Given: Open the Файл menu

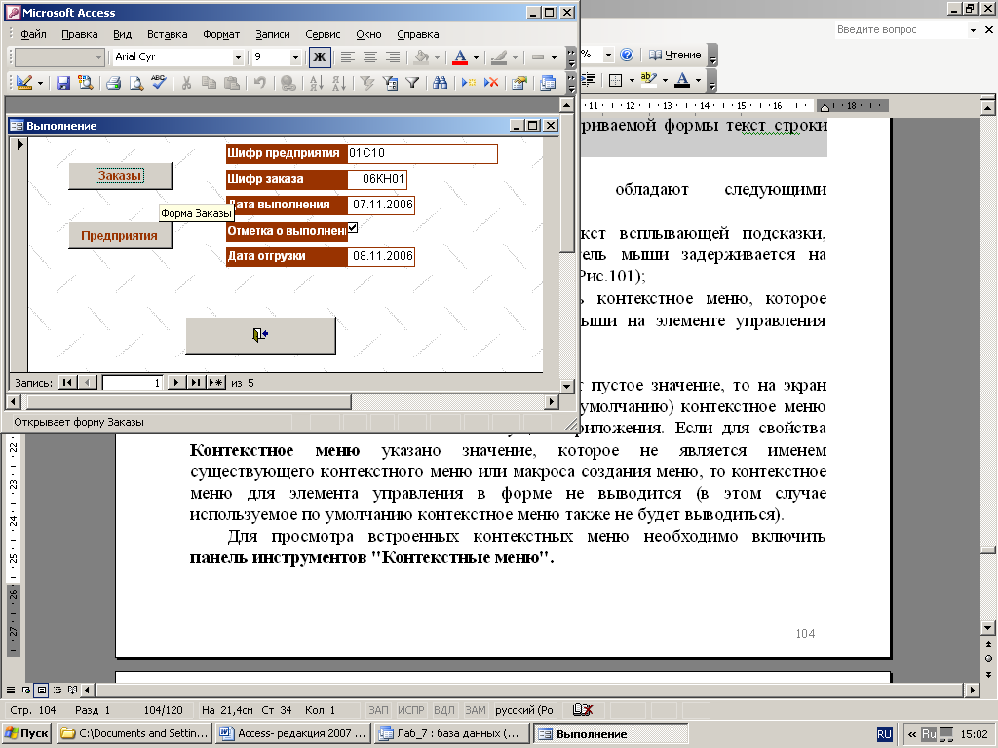Looking at the screenshot, I should (x=33, y=34).
